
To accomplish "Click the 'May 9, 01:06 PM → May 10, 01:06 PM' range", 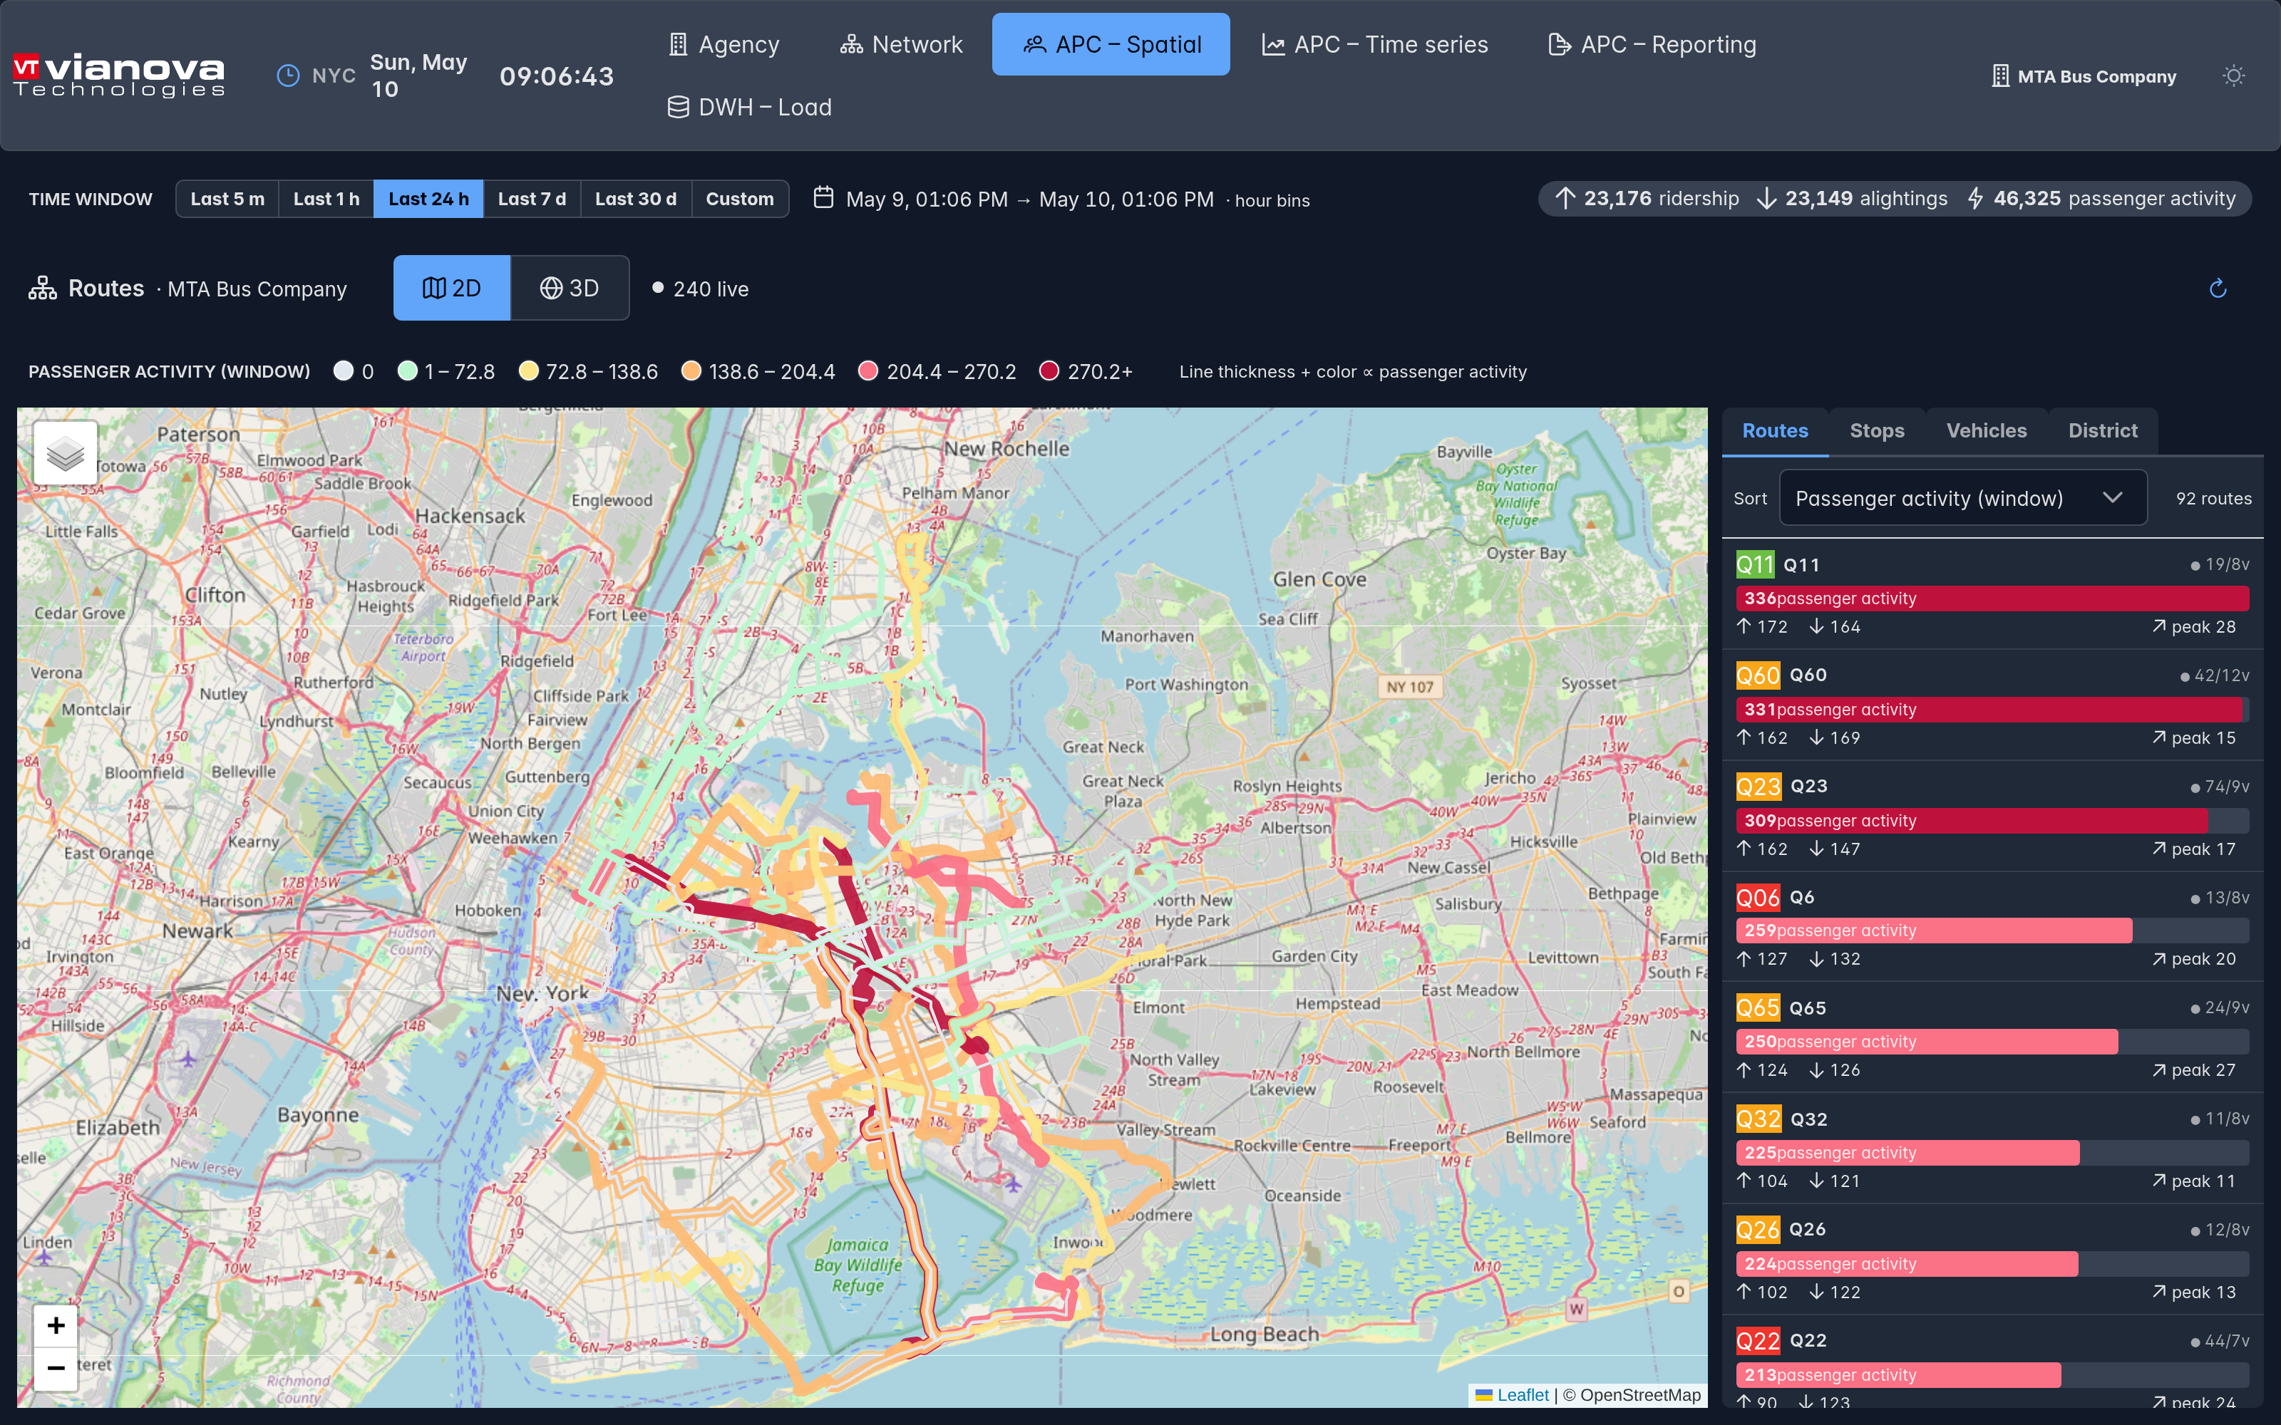I will click(x=1029, y=199).
